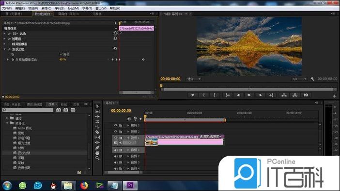Select the Ripple Edit tool
This screenshot has width=340, height=191.
coord(97,117)
